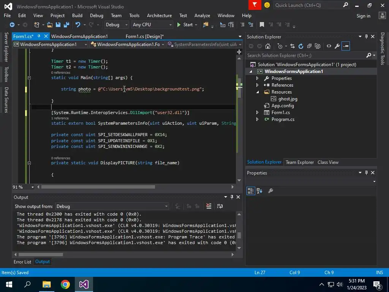Click the Open File folder icon
Viewport: 389px width, 292px height.
[50, 25]
